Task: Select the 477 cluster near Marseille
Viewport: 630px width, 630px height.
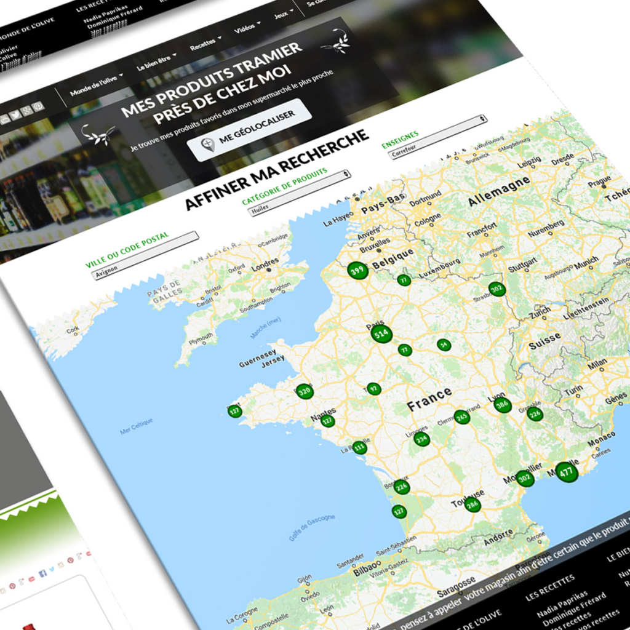Action: pos(567,472)
